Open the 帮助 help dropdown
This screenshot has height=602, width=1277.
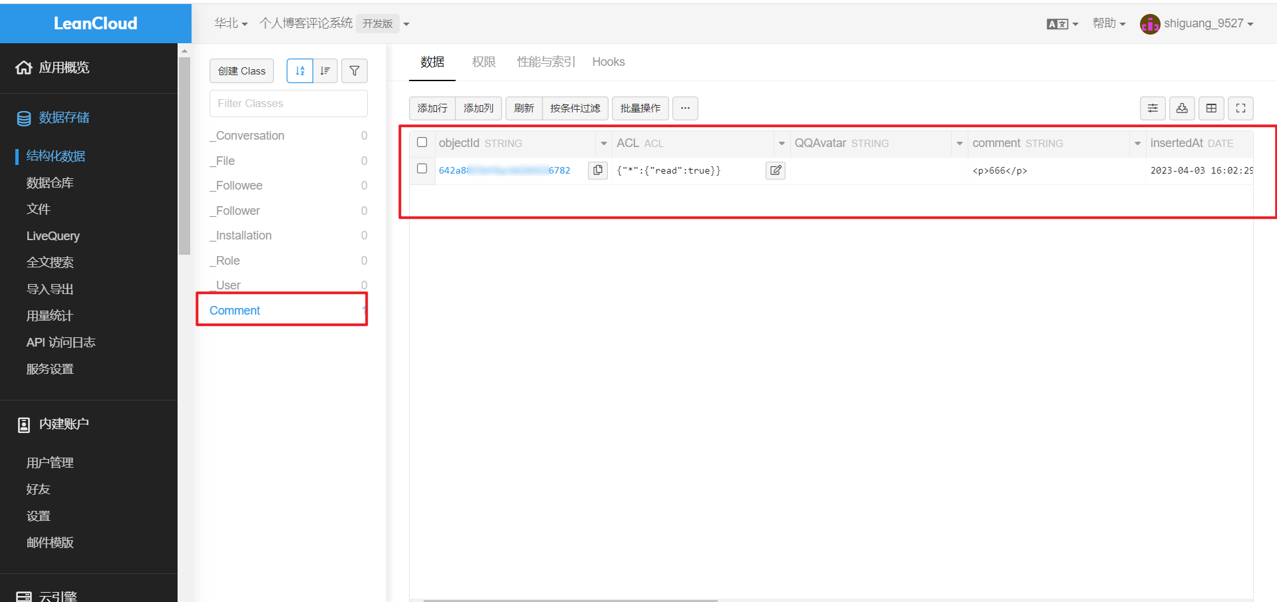tap(1109, 23)
